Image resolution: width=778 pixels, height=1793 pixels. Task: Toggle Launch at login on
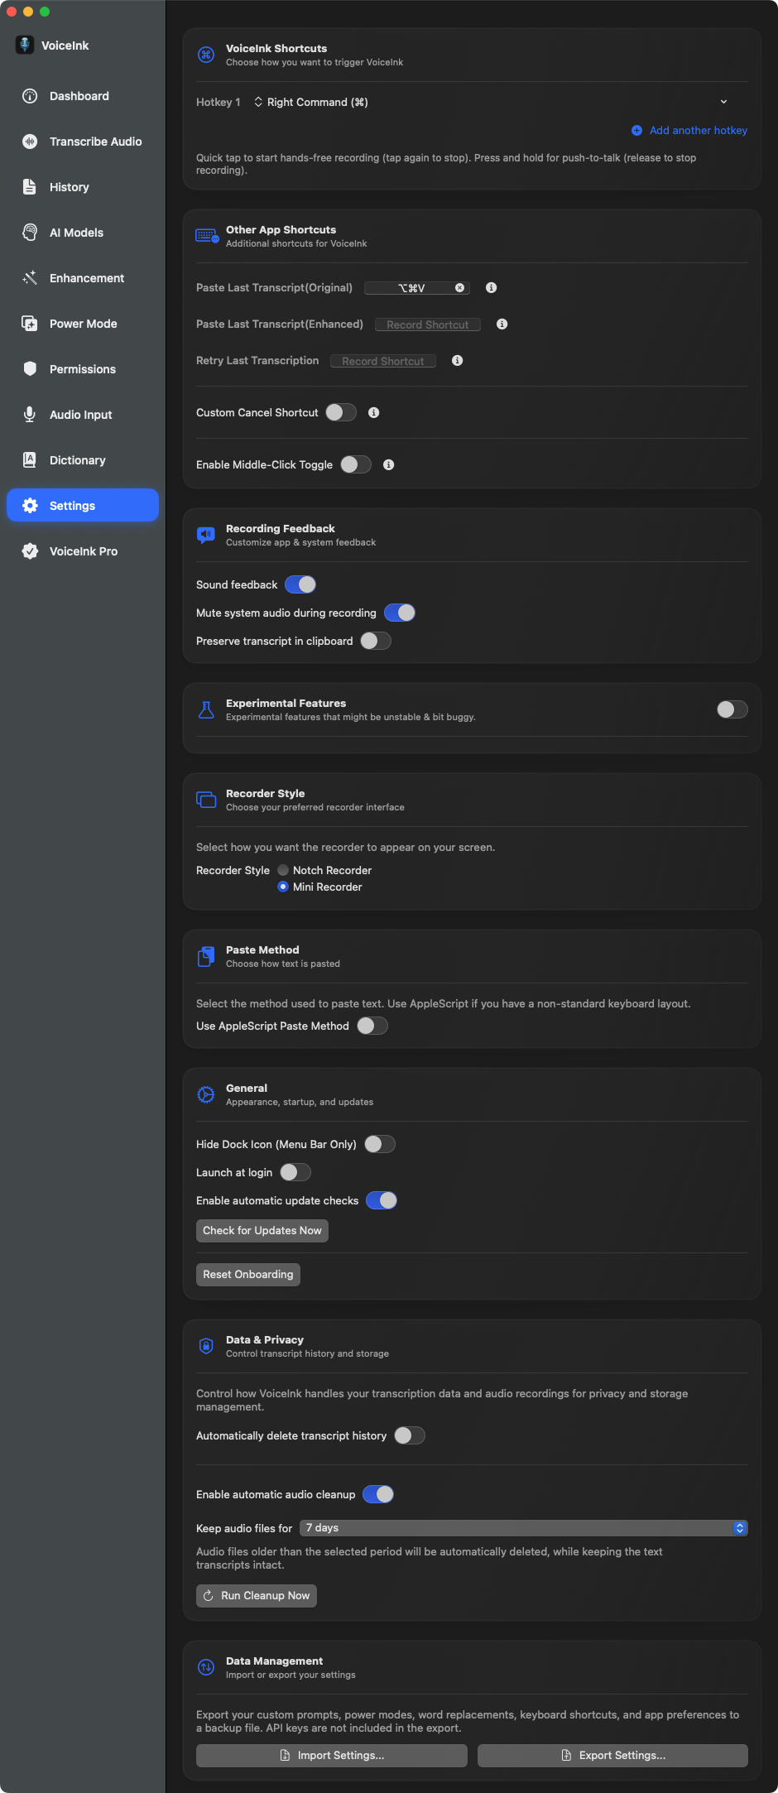coord(295,1173)
